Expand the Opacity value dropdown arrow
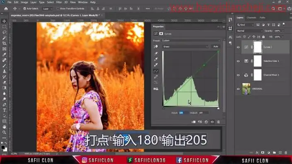 [283, 31]
